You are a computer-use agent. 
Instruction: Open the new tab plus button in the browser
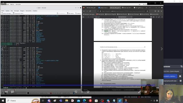[146, 8]
